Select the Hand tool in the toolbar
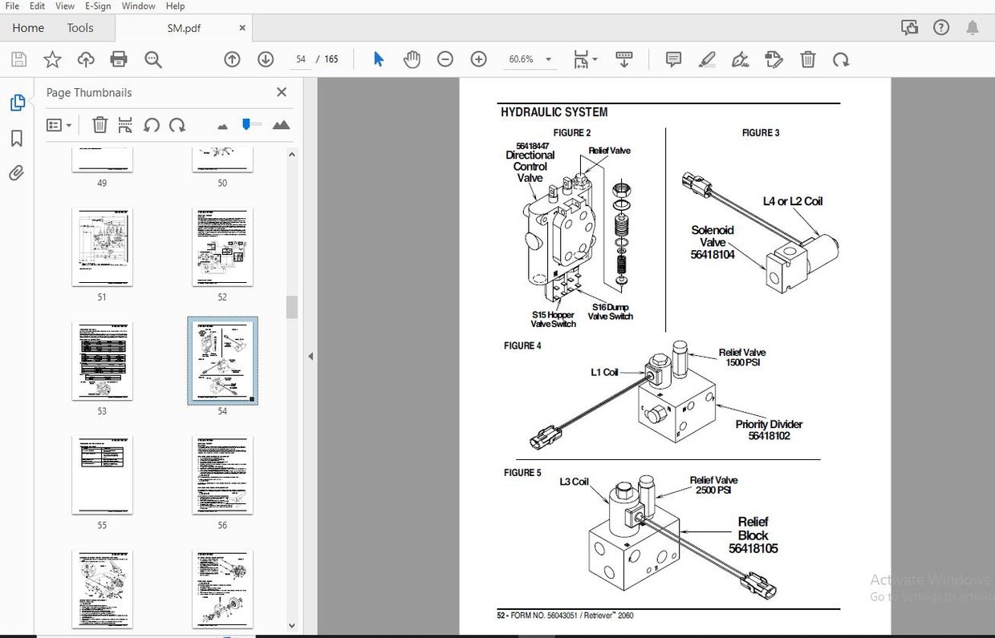This screenshot has height=638, width=995. point(412,59)
